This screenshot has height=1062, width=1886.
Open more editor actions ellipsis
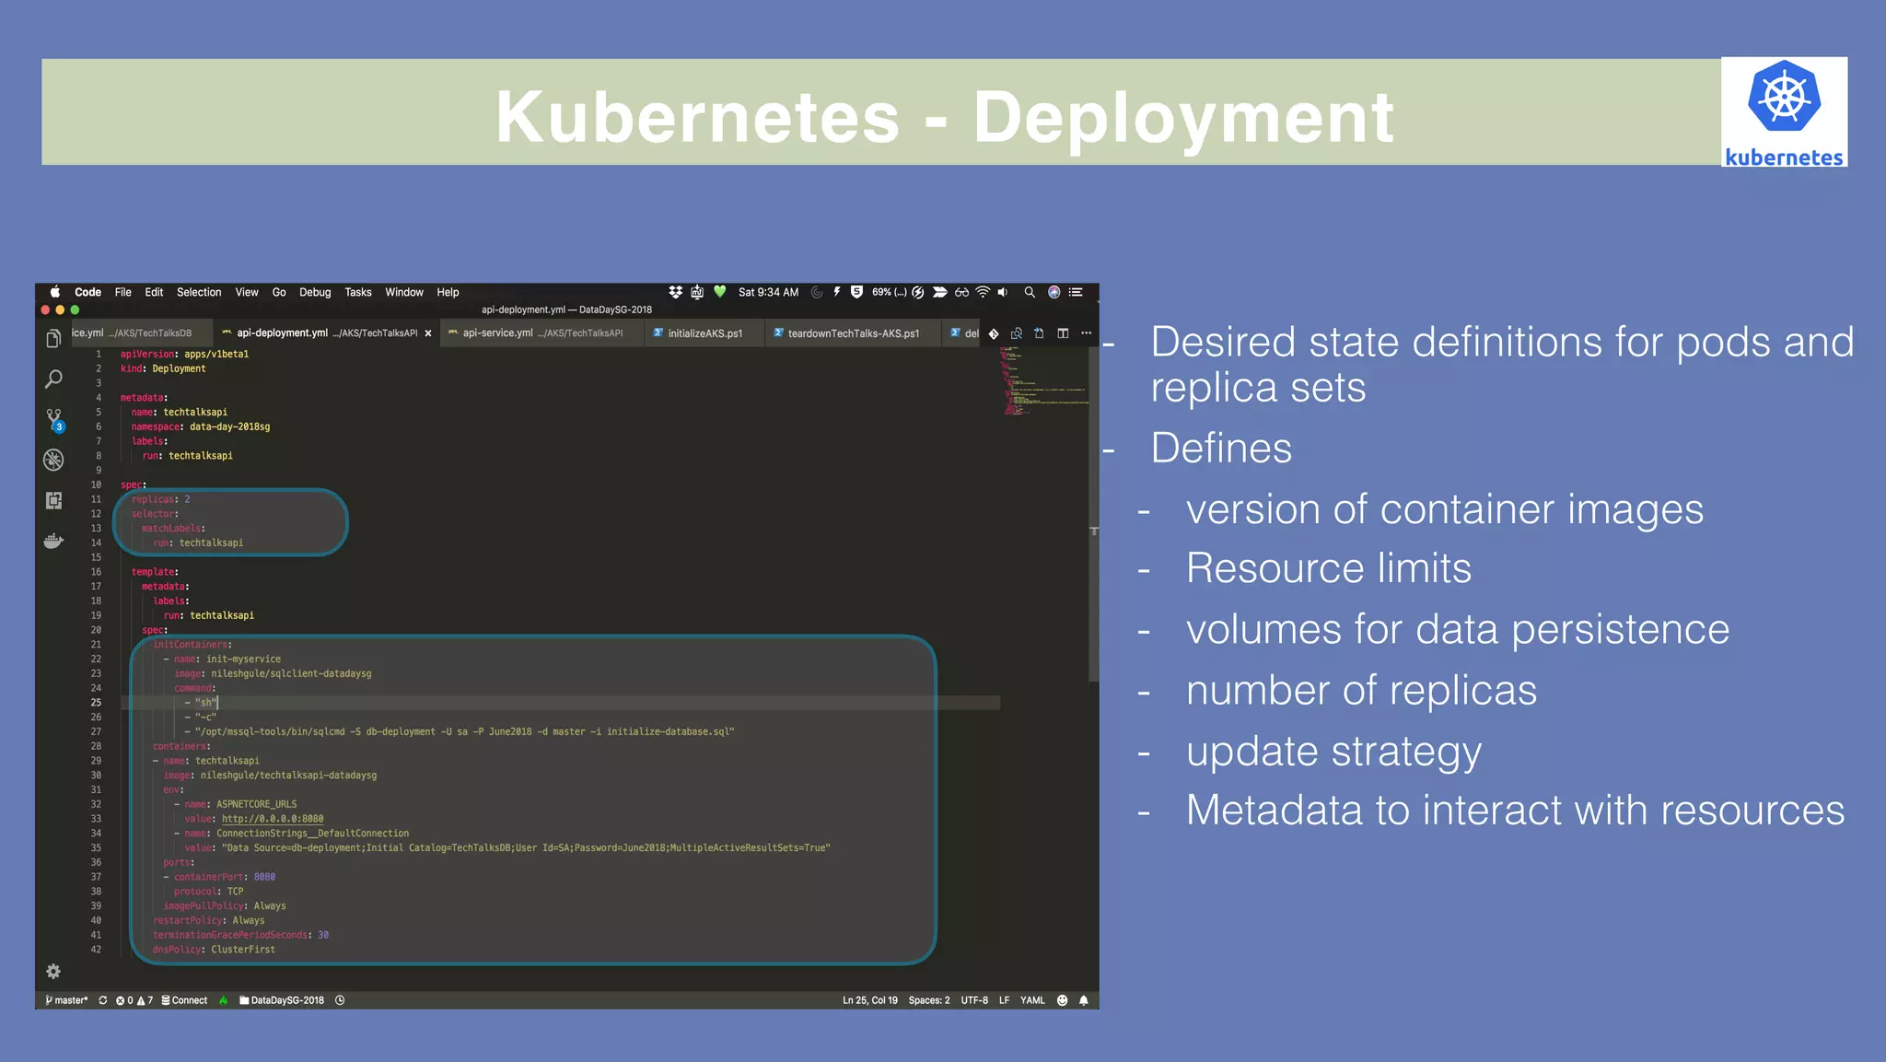tap(1087, 333)
